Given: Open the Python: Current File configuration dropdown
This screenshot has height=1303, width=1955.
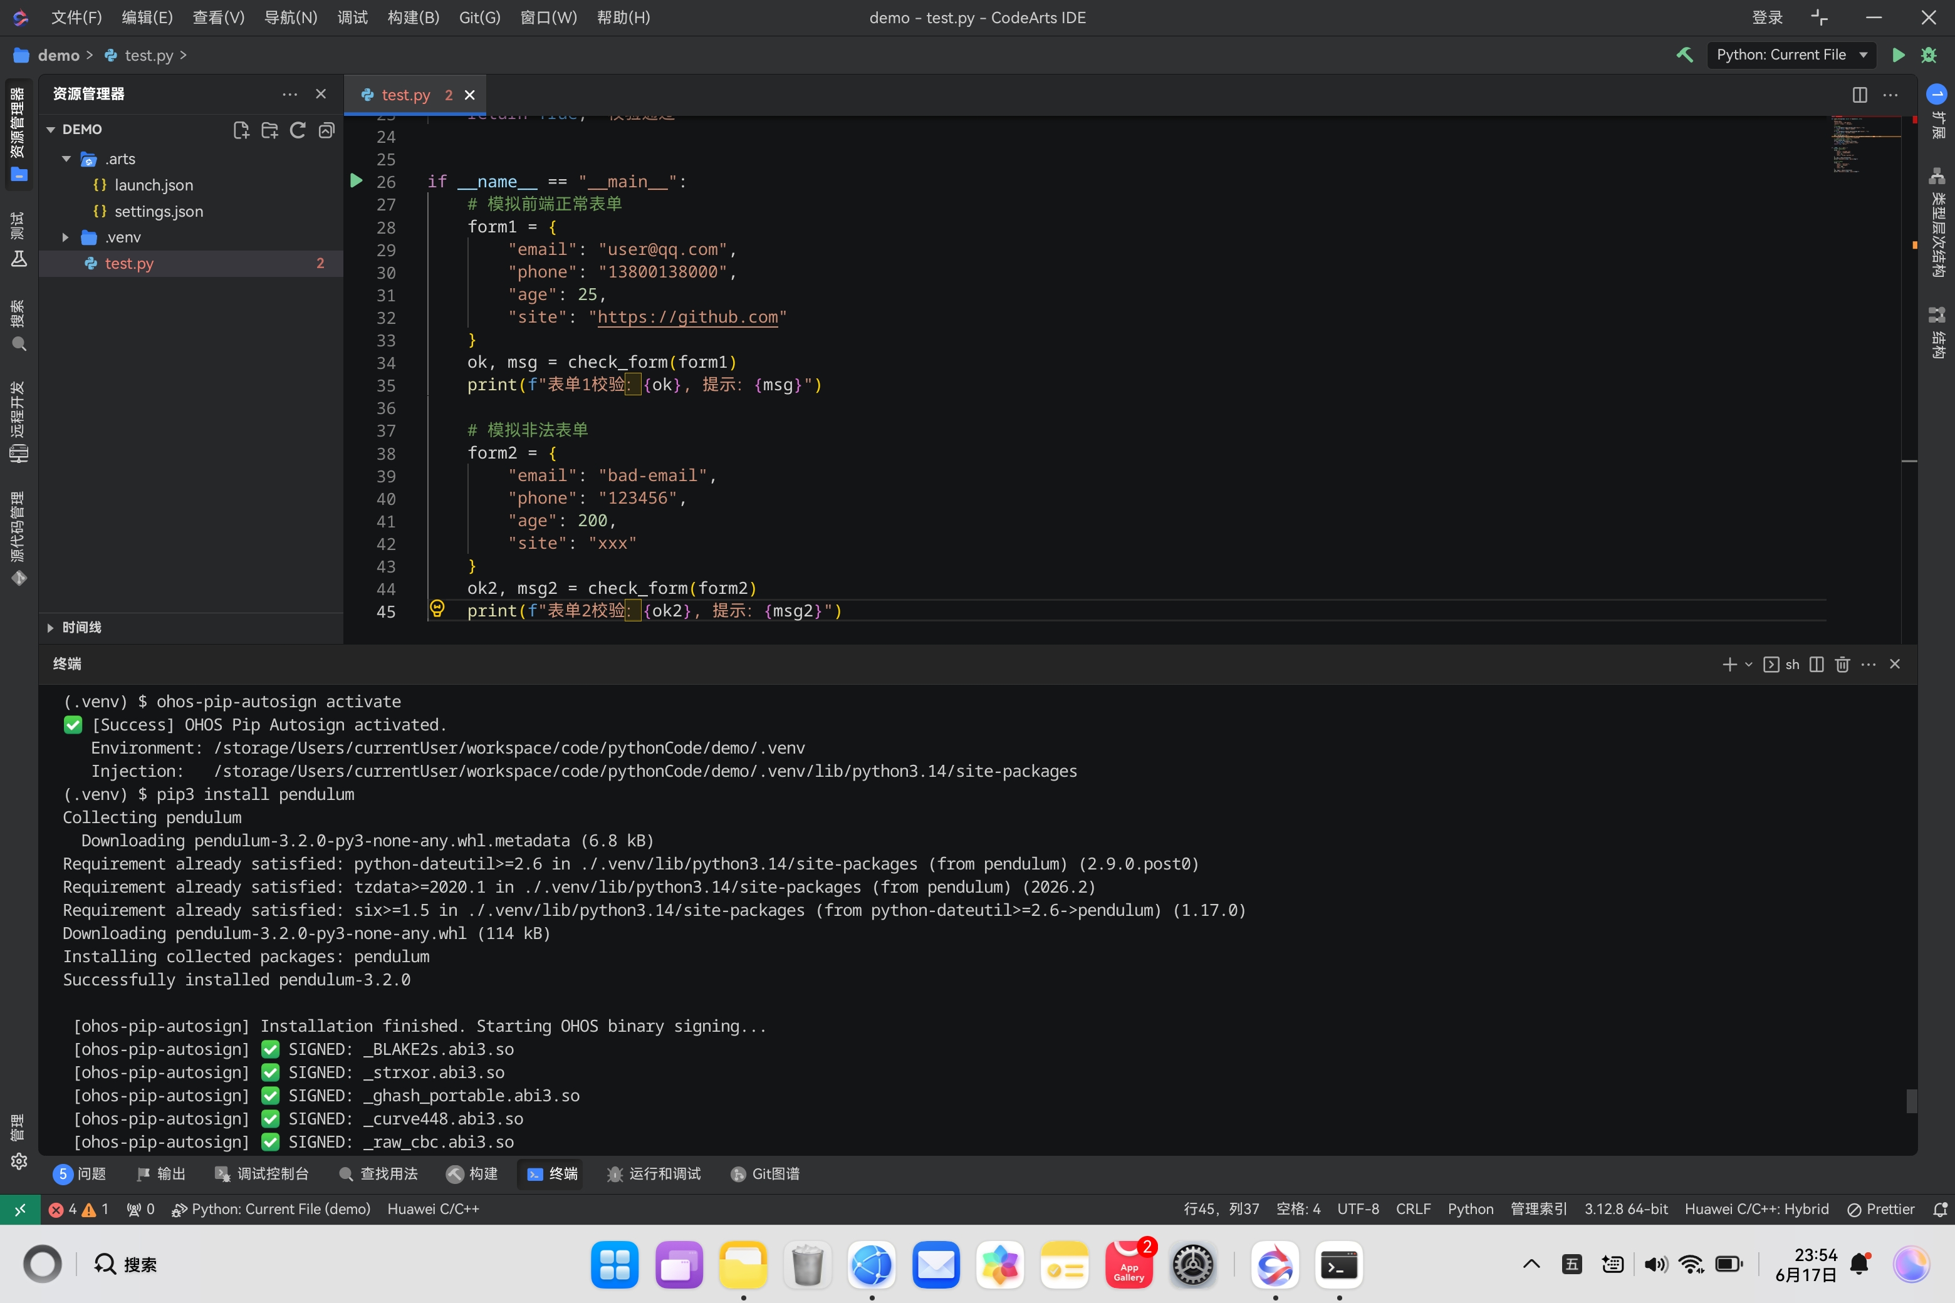Looking at the screenshot, I should [x=1791, y=55].
